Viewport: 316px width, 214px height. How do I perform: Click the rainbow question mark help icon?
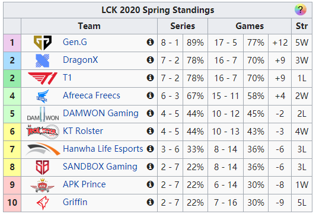tap(300, 9)
